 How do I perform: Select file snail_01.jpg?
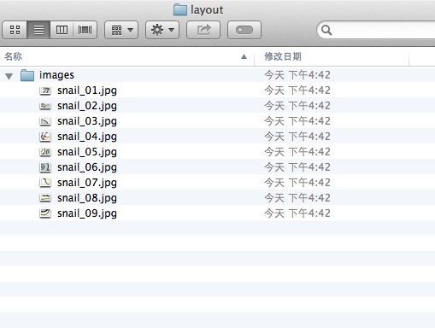[x=87, y=91]
